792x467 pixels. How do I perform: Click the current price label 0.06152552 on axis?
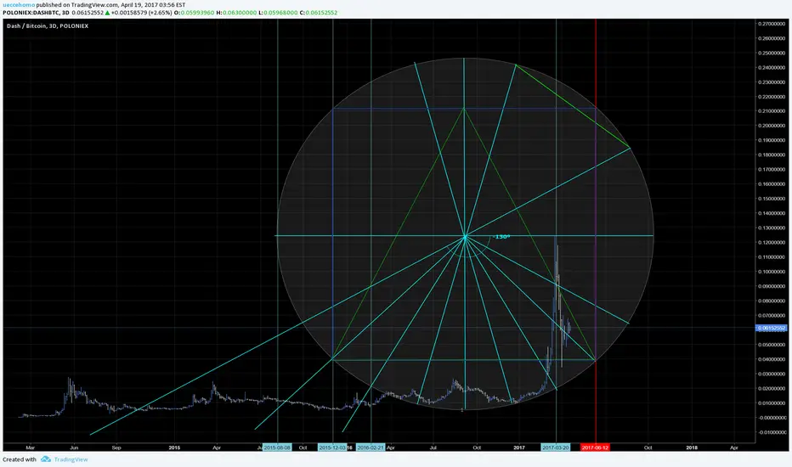[x=772, y=328]
